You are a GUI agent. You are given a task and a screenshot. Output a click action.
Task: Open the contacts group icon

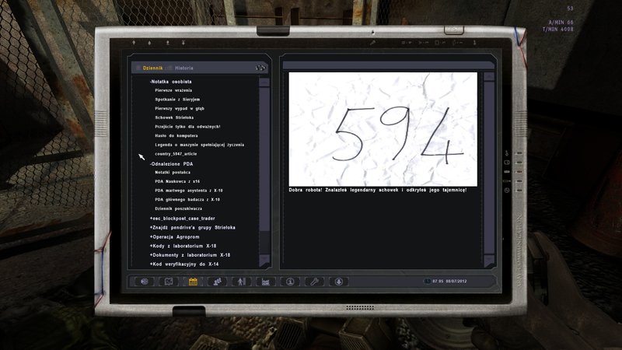pyautogui.click(x=218, y=281)
